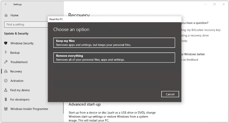Open the BitLocker recovery key help link

pos(201,30)
